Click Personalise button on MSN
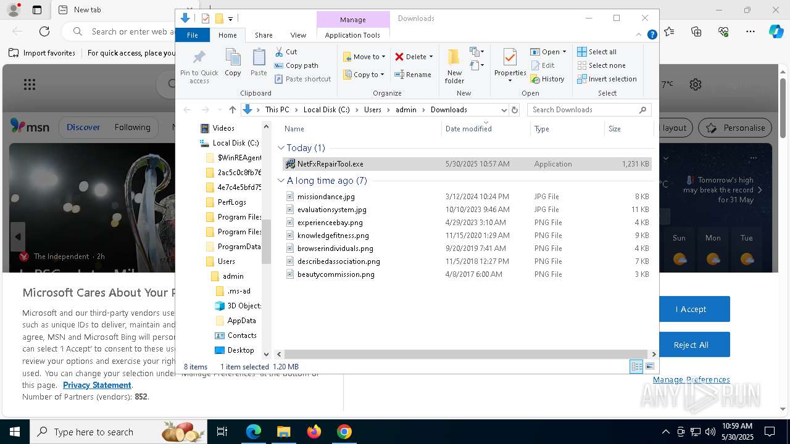This screenshot has width=790, height=444. click(735, 128)
